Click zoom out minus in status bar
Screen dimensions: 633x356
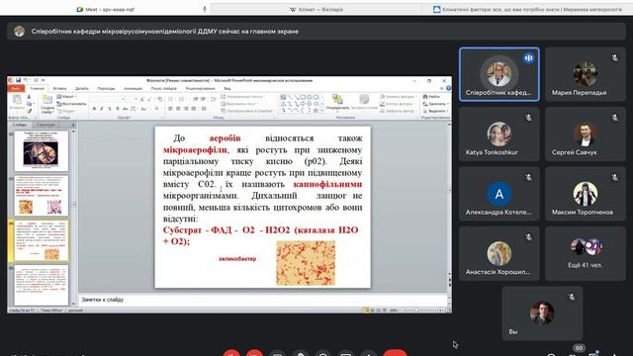pyautogui.click(x=403, y=311)
